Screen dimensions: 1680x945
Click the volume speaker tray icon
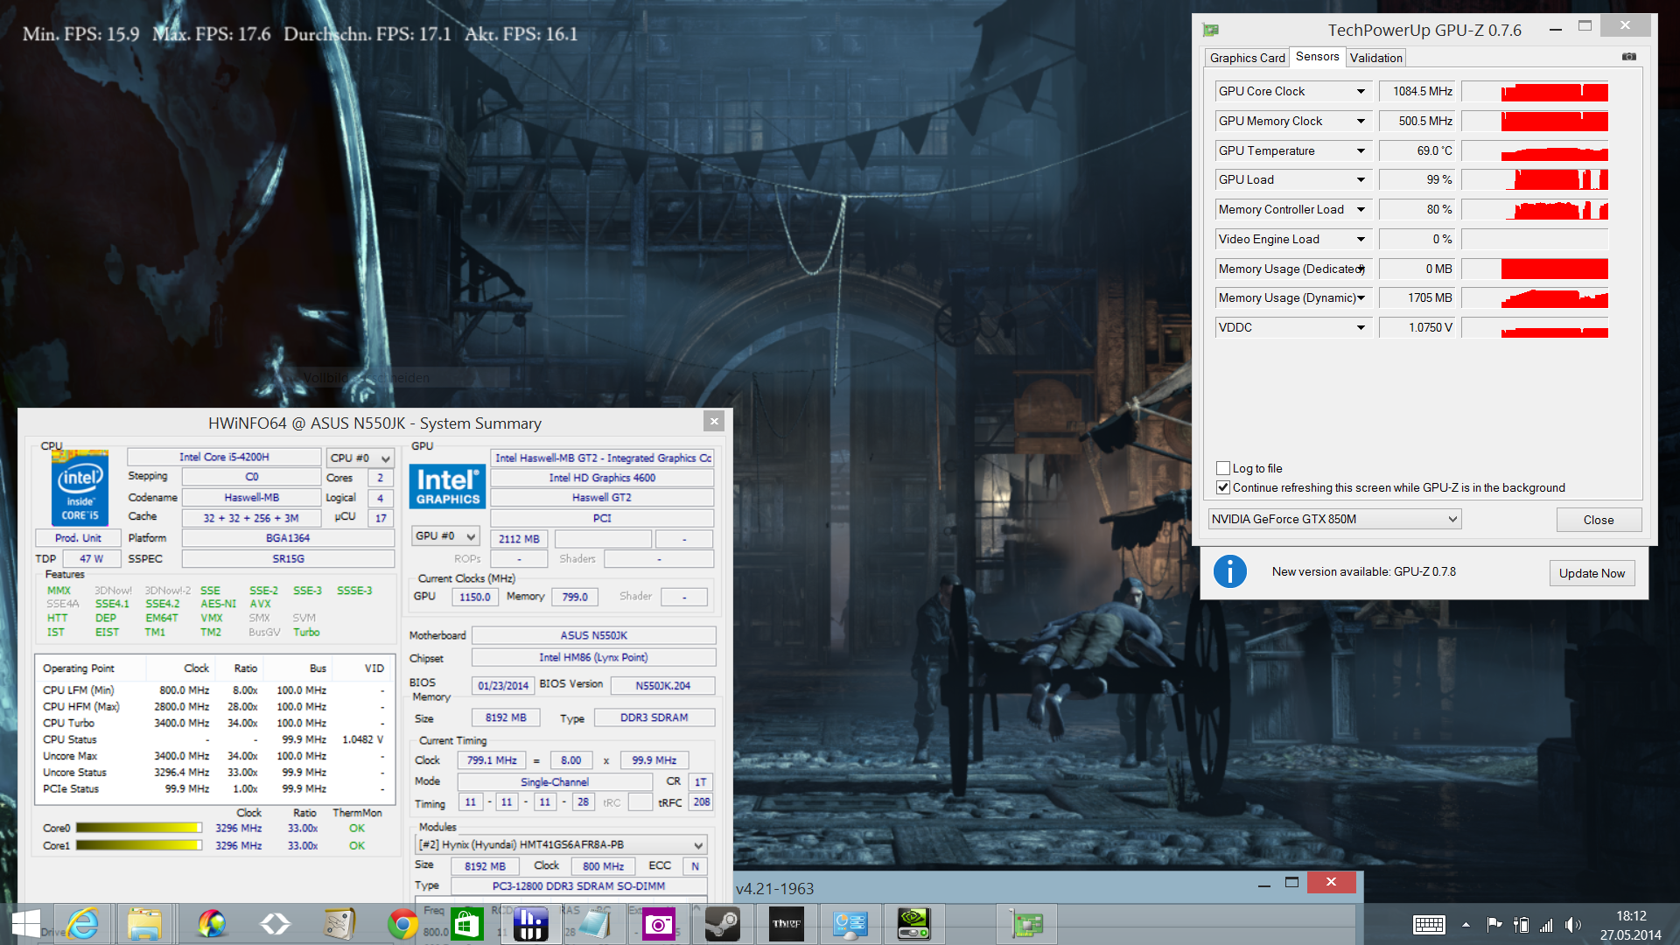coord(1573,925)
